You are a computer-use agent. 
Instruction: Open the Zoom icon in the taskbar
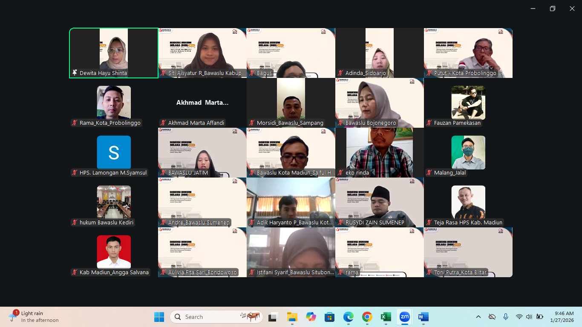coord(404,317)
